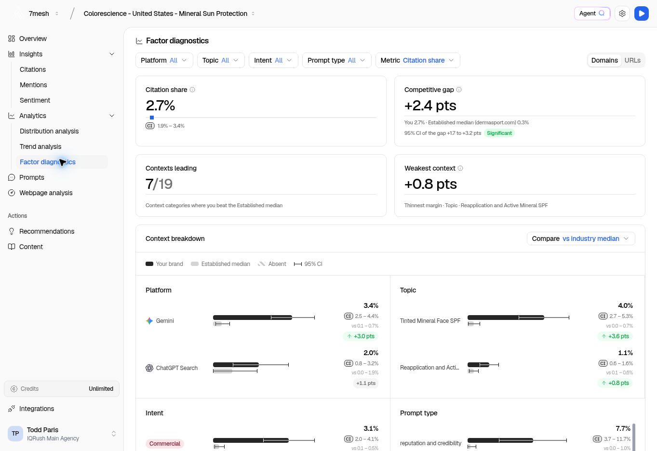This screenshot has width=657, height=451.
Task: Click the TP user avatar
Action: (x=15, y=434)
